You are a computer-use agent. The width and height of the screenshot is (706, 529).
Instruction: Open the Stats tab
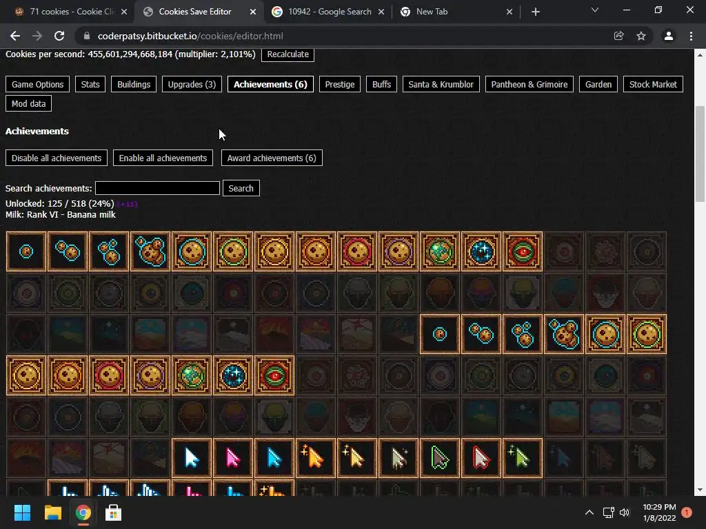point(90,84)
